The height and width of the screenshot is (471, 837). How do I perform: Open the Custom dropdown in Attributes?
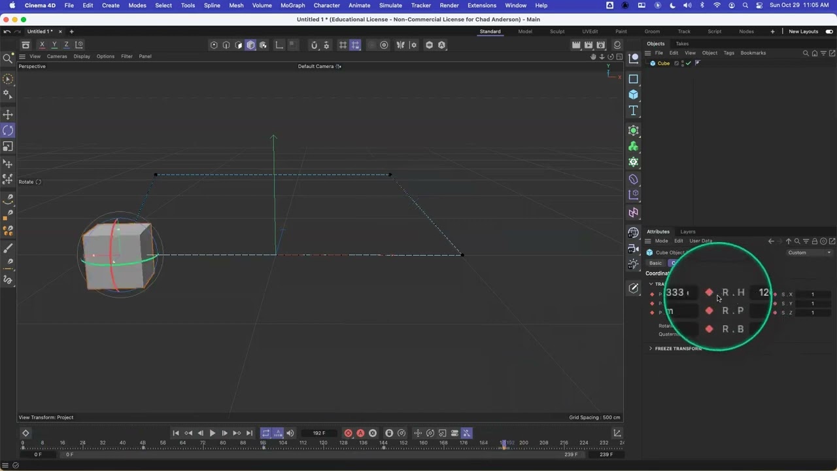point(810,253)
